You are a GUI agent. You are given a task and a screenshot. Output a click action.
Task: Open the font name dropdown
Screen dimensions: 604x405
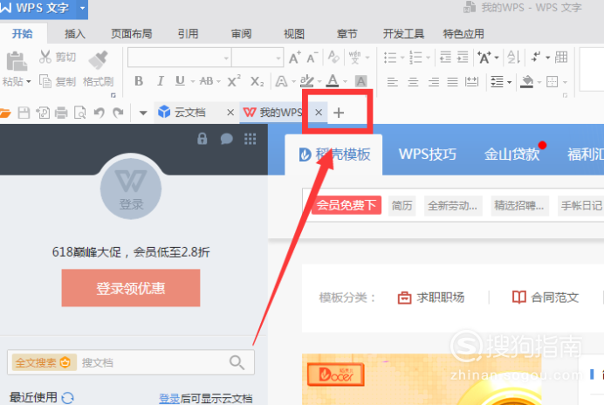coord(227,58)
